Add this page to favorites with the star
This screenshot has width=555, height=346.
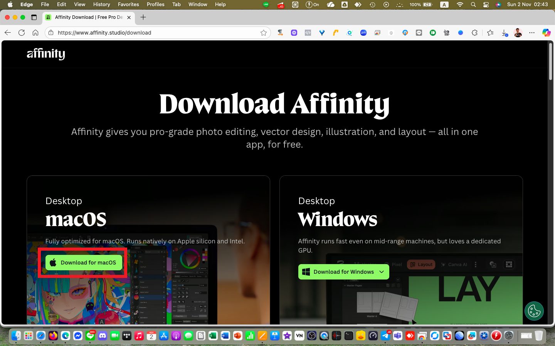[x=264, y=33]
